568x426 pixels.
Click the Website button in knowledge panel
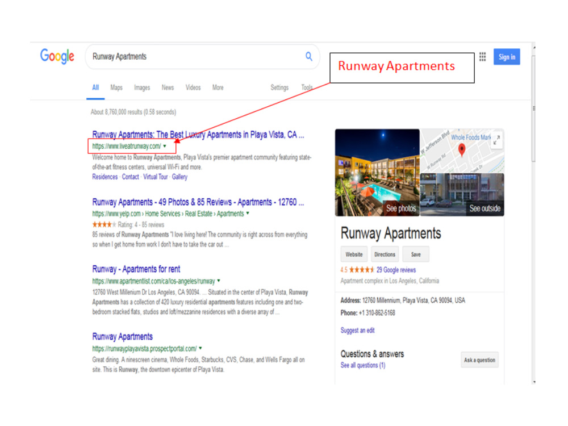pyautogui.click(x=354, y=254)
